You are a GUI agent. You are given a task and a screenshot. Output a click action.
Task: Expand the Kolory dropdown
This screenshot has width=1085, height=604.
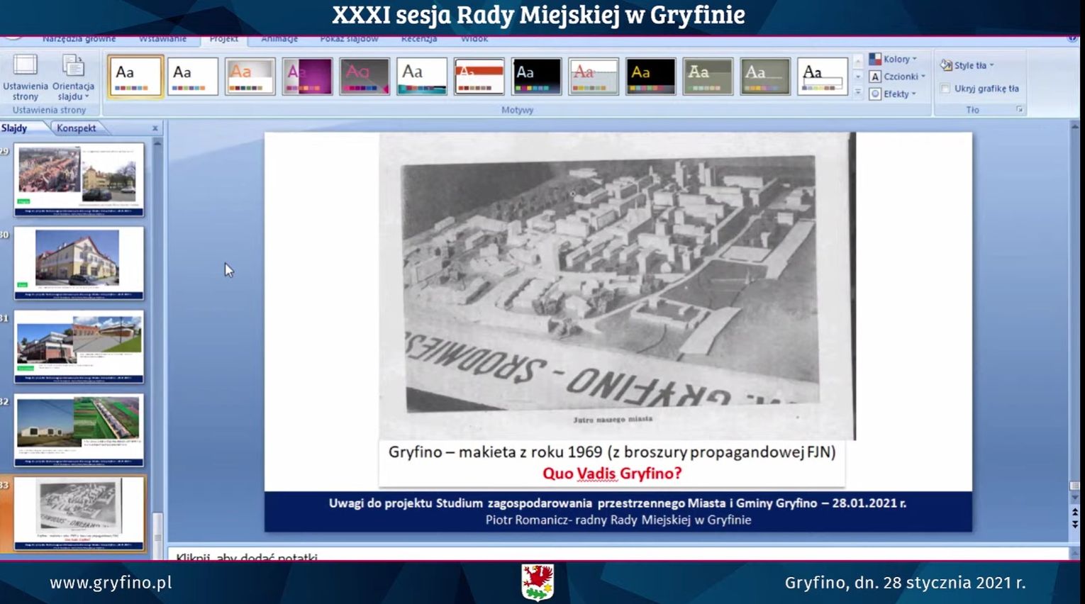(894, 59)
